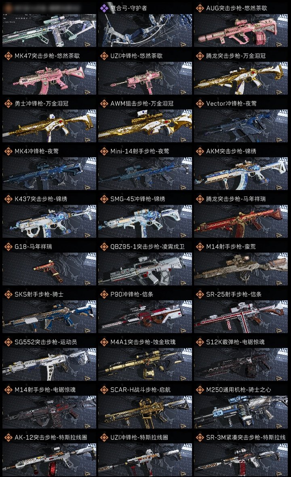This screenshot has width=291, height=477.
Task: Click the rarity icon beside AK-12突击步枪-特斯拉线圈
Action: [x=8, y=437]
